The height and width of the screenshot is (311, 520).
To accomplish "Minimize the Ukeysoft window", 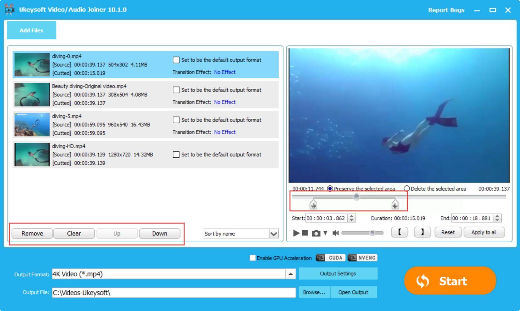I will click(477, 10).
